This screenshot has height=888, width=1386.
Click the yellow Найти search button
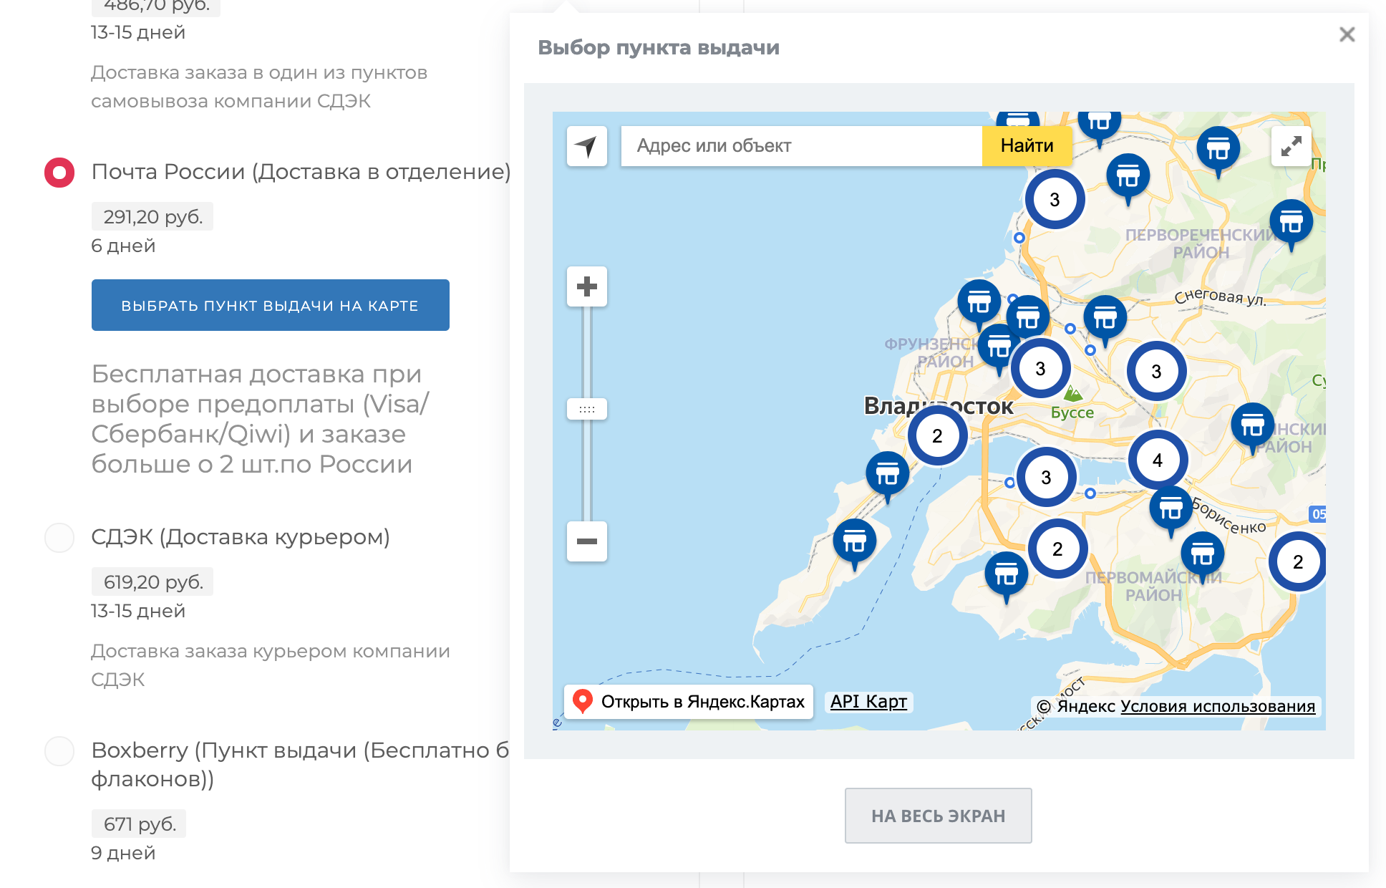(x=1027, y=146)
